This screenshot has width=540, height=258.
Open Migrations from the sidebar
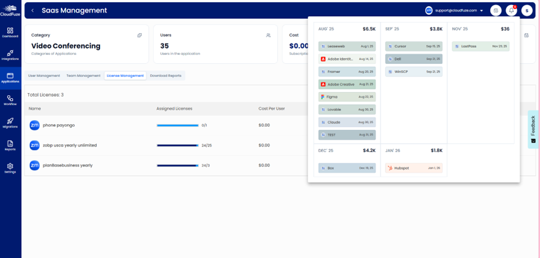10,123
